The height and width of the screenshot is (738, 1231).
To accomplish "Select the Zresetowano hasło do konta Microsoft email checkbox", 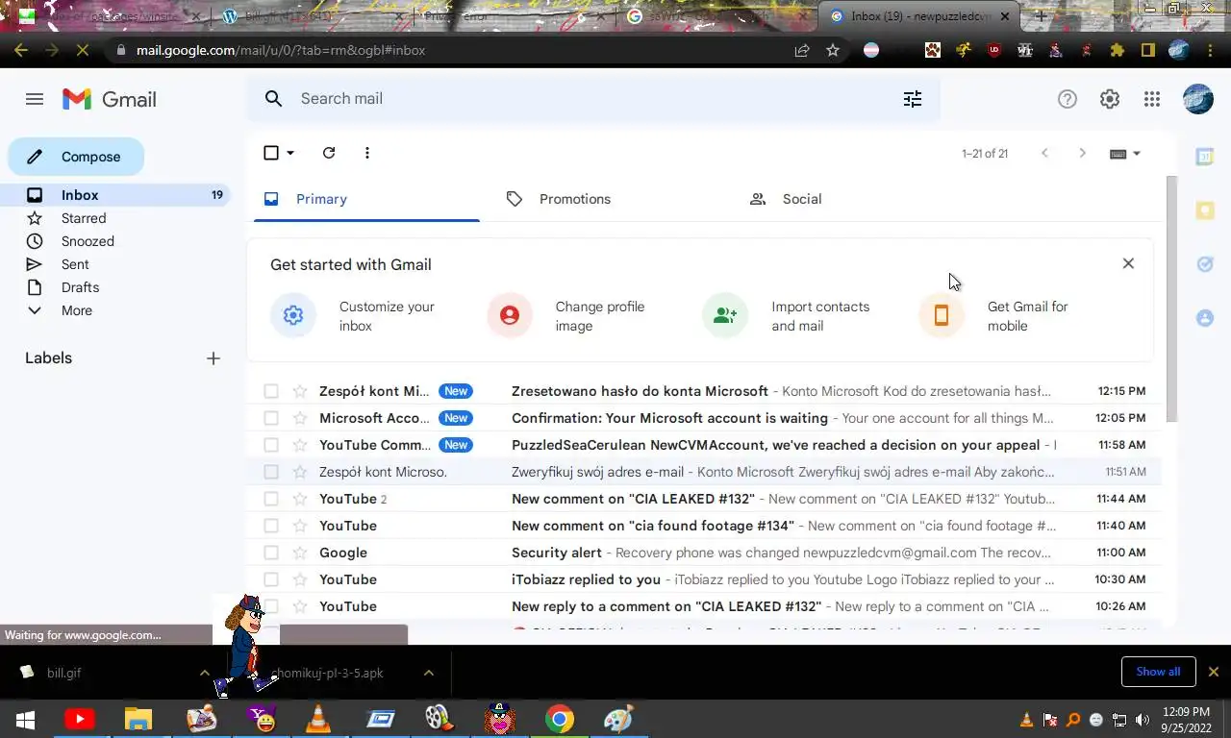I will click(271, 391).
